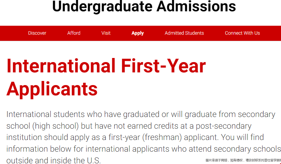
Task: Click the bold Apply menu item
Action: click(138, 33)
